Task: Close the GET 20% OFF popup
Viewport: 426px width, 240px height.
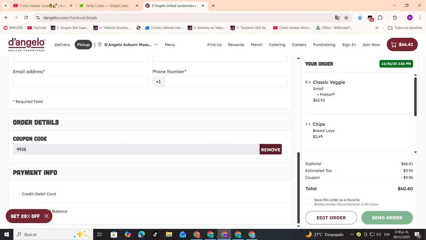Action: pos(47,216)
